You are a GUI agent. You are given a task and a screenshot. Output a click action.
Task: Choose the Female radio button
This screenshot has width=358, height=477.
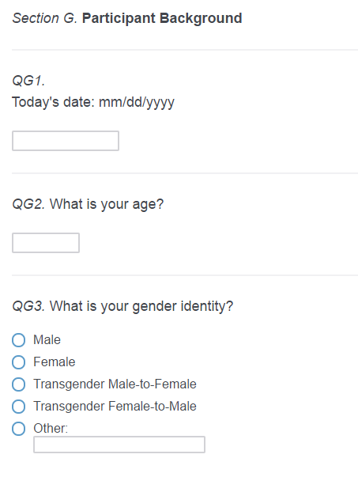(x=18, y=362)
